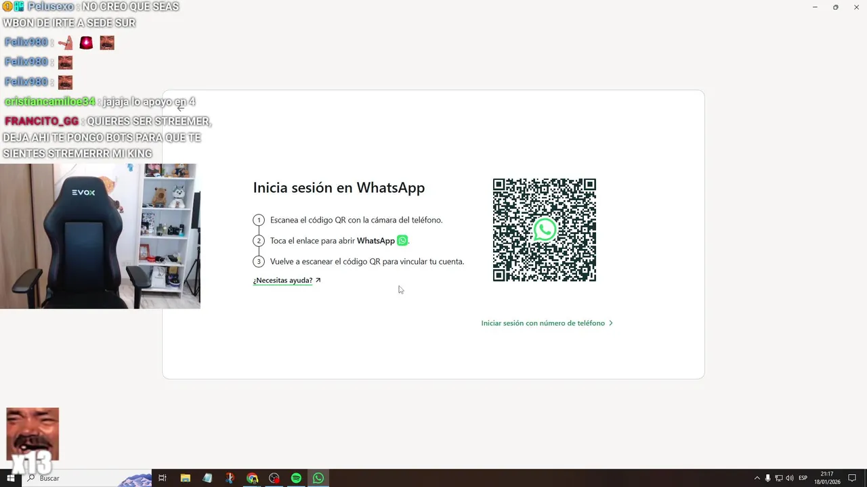
Task: Click the microphone tray icon
Action: (768, 478)
